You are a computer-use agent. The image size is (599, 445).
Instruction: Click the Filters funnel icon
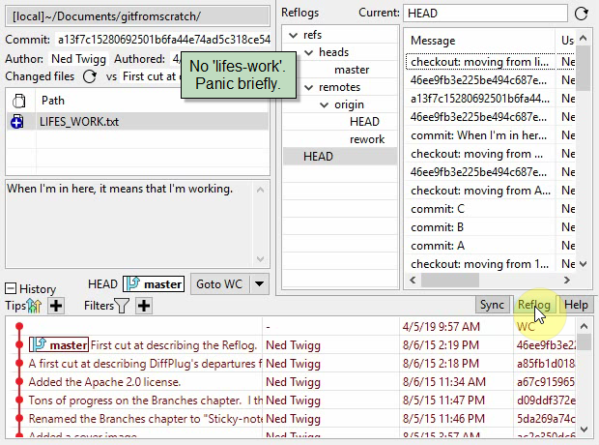(123, 306)
